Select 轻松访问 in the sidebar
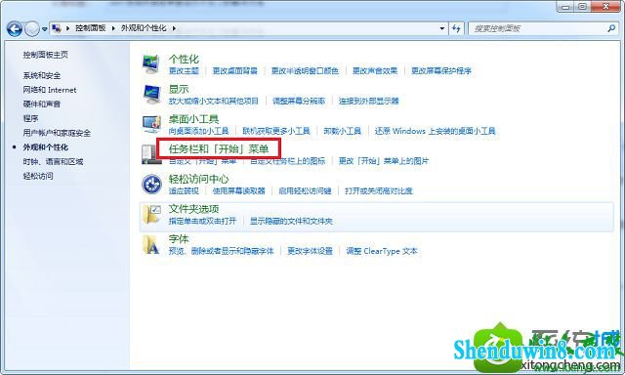The width and height of the screenshot is (625, 375). point(38,176)
